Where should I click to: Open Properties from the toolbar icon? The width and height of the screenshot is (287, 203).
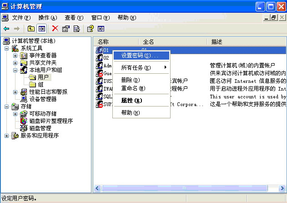(x=66, y=29)
